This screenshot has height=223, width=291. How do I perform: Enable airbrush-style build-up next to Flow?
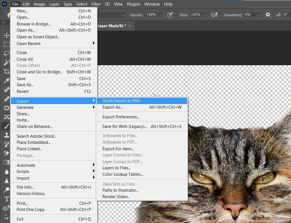[214, 15]
